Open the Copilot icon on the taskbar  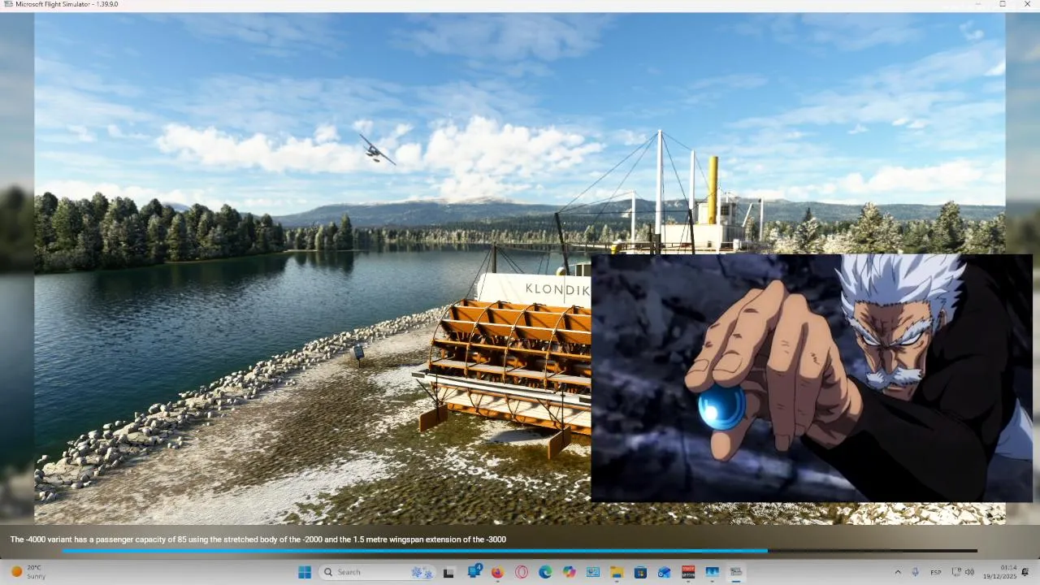pos(569,572)
